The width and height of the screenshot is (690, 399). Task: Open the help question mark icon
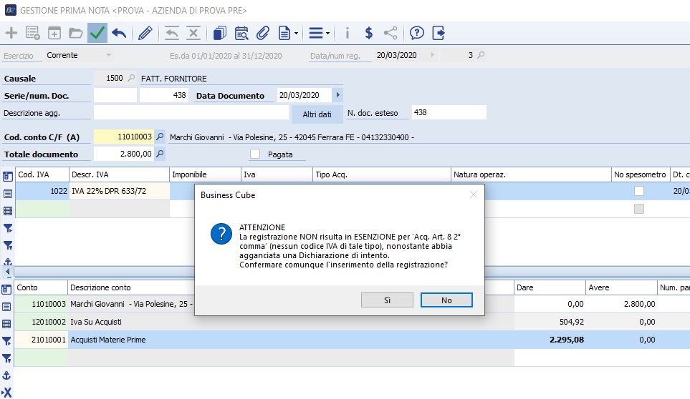click(x=417, y=33)
